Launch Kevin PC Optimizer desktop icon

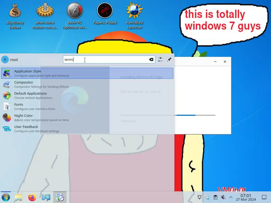[75, 16]
